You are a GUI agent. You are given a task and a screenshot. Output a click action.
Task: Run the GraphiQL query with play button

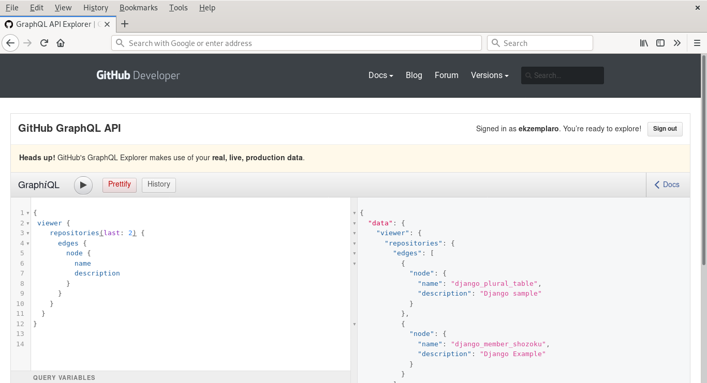coord(83,185)
